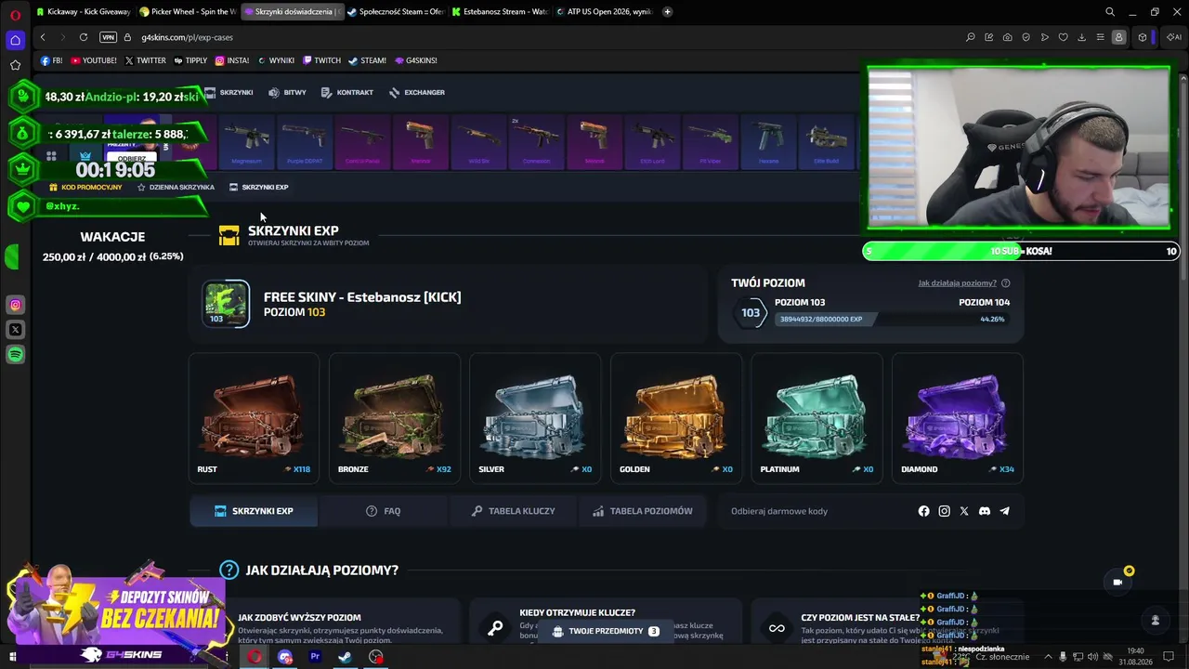Switch to the Skrzynki EXP tab
Viewport: 1189px width, 669px height.
click(254, 511)
